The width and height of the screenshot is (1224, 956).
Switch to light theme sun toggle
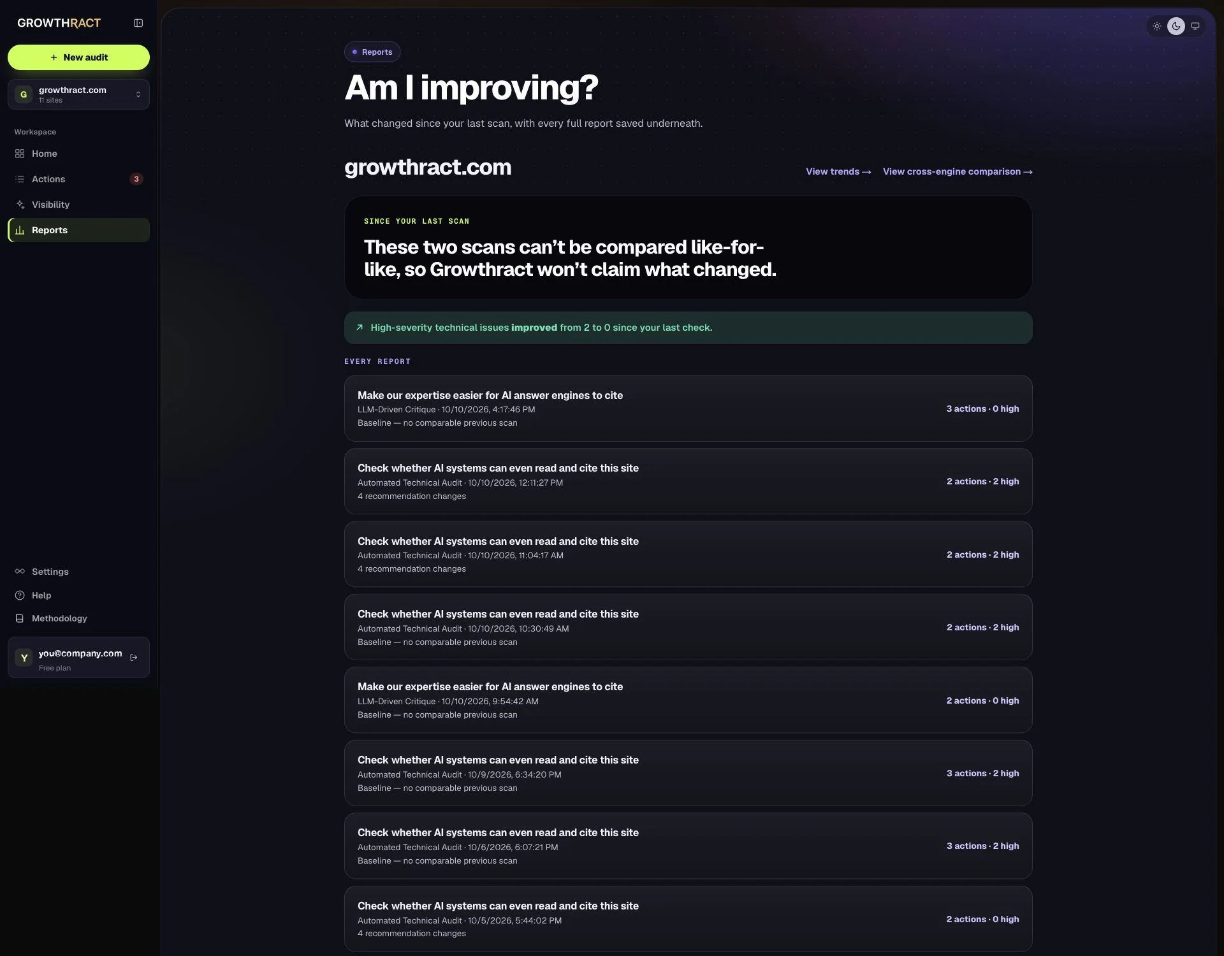coord(1156,26)
